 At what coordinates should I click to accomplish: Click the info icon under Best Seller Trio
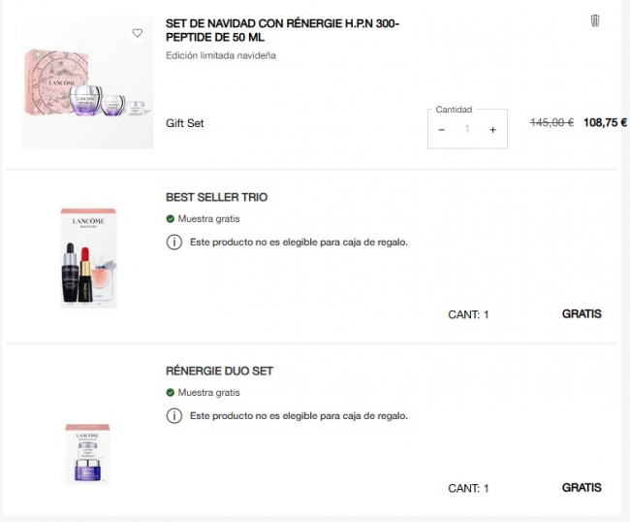pos(174,242)
